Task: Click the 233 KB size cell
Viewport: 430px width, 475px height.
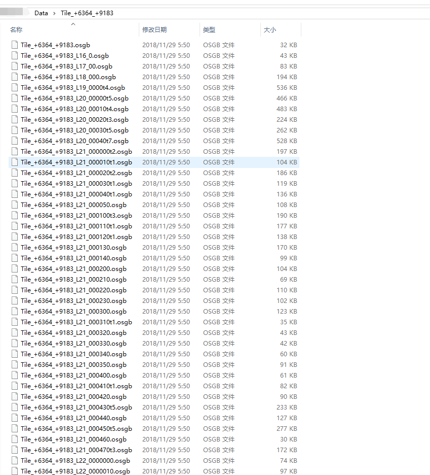Action: (x=287, y=408)
